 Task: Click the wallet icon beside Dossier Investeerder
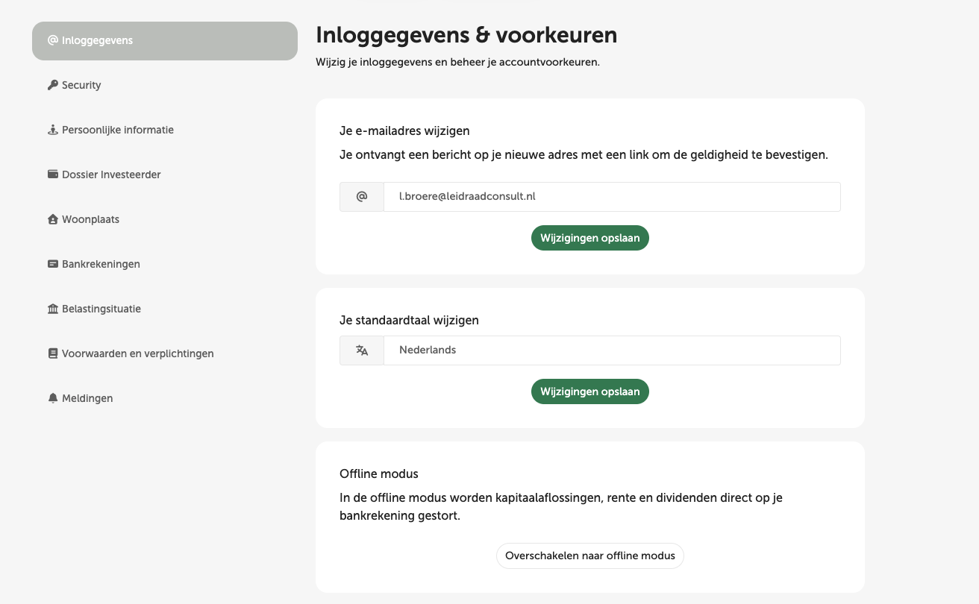click(52, 174)
